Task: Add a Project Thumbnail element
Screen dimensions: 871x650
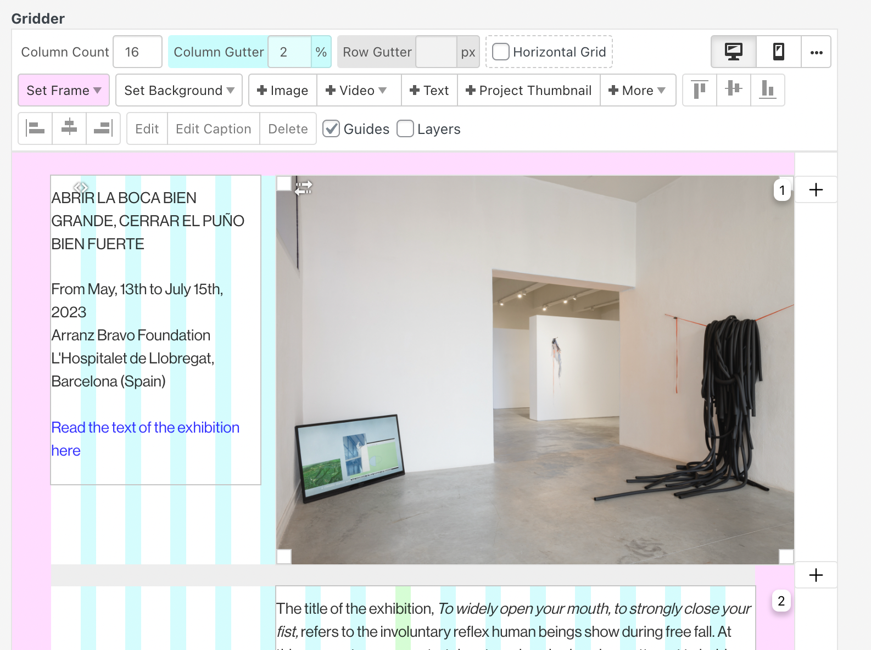Action: pyautogui.click(x=528, y=91)
